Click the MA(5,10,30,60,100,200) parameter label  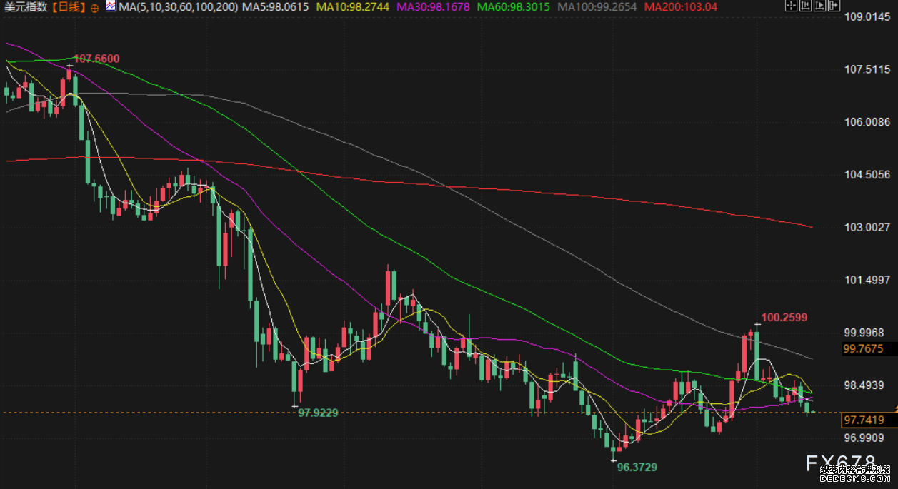pos(178,7)
